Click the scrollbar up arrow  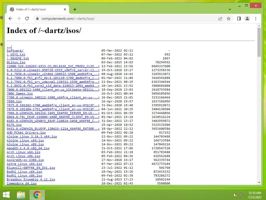tap(259, 26)
